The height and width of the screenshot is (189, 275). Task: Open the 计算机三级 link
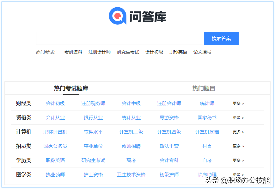click(131, 132)
